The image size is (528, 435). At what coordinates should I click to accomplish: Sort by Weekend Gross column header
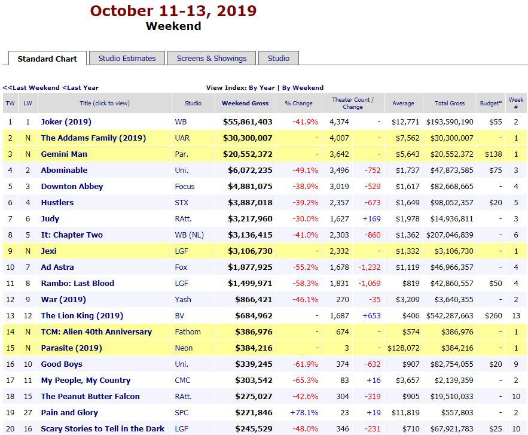pyautogui.click(x=245, y=103)
